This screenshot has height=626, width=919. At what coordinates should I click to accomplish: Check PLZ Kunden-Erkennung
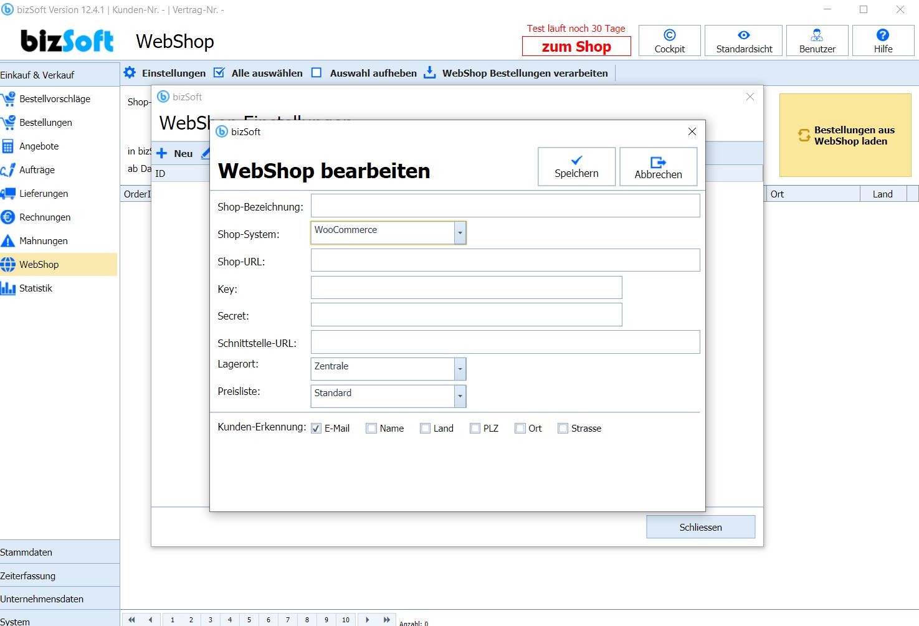475,429
